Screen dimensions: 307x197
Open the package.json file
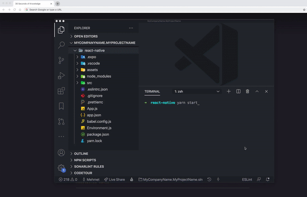tap(103, 135)
